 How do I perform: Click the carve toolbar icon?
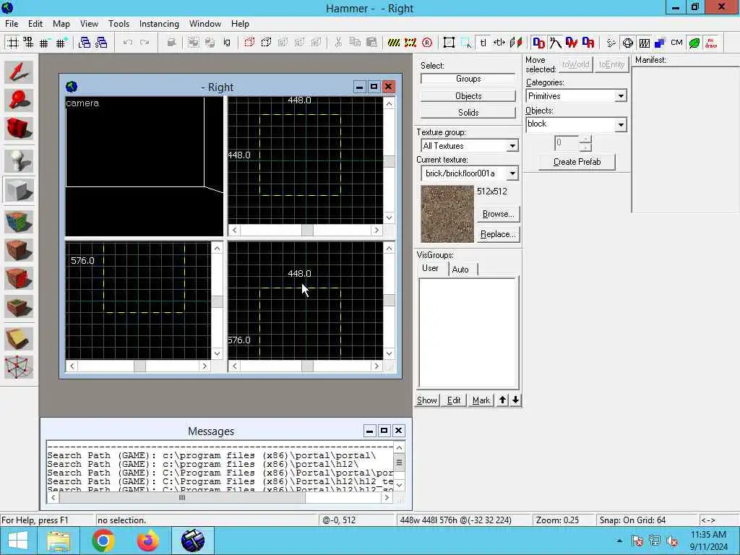(x=172, y=43)
